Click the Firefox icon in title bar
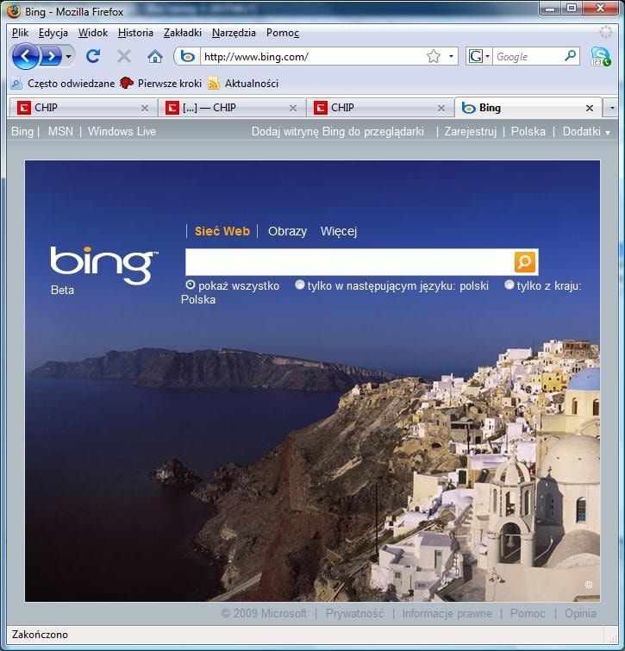 pos(14,11)
